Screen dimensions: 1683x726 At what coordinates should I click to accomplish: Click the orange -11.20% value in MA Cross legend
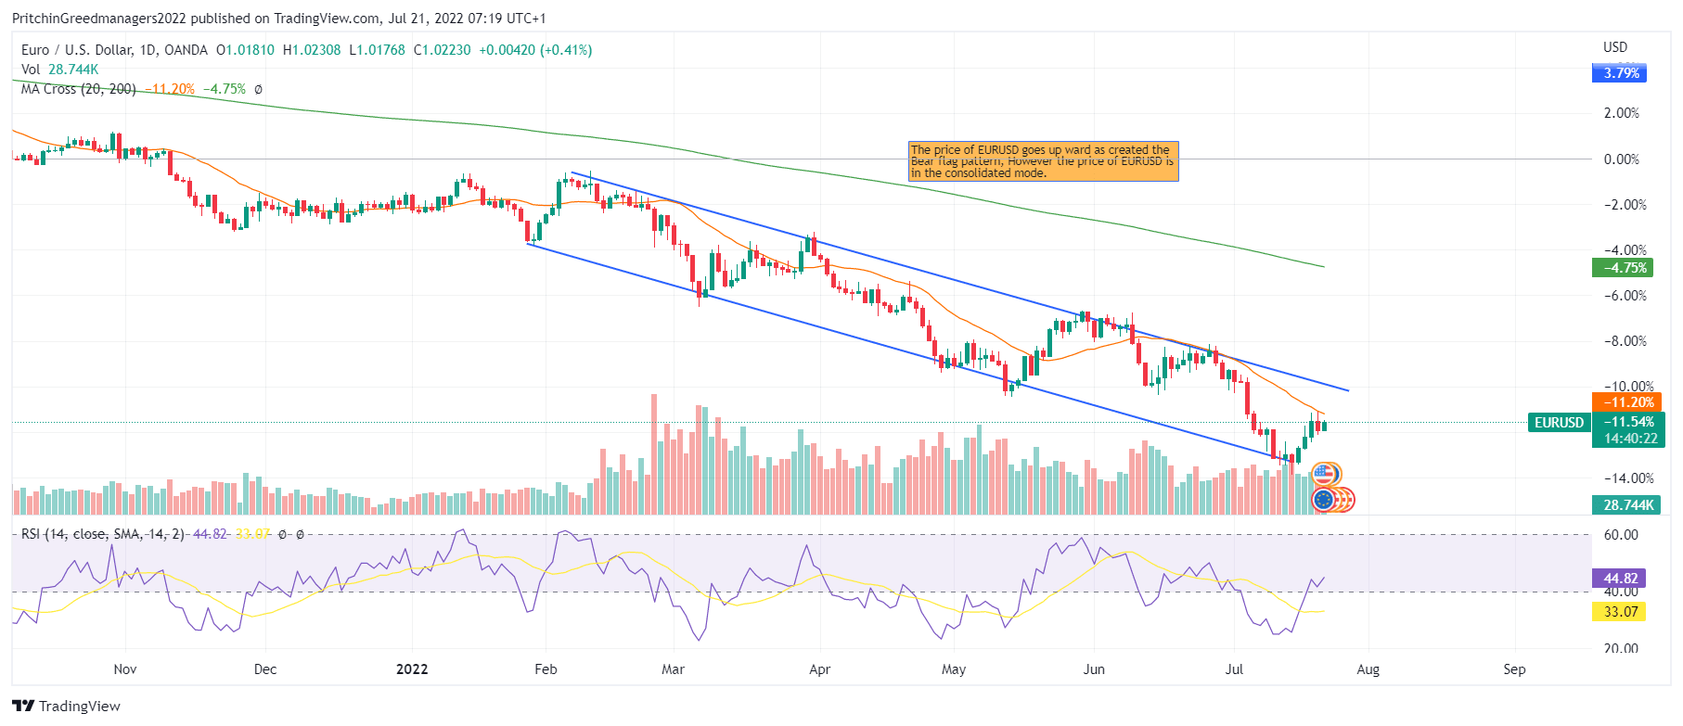pos(170,89)
